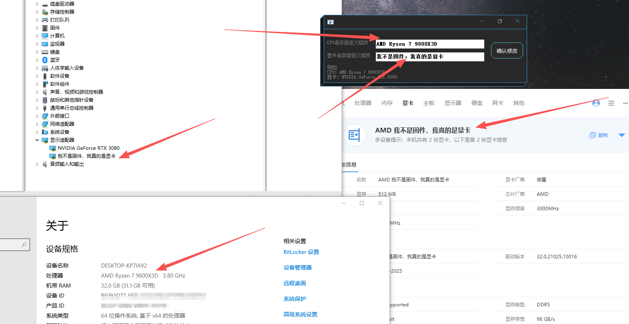Select the 我不是固件，我真的是显卡 device entry
The width and height of the screenshot is (629, 324).
[x=86, y=156]
